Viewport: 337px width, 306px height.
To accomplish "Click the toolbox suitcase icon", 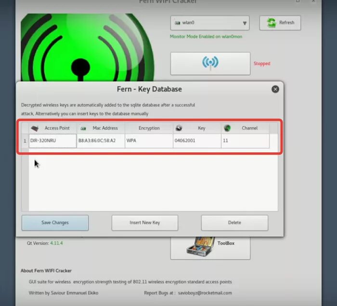I will pyautogui.click(x=201, y=247).
